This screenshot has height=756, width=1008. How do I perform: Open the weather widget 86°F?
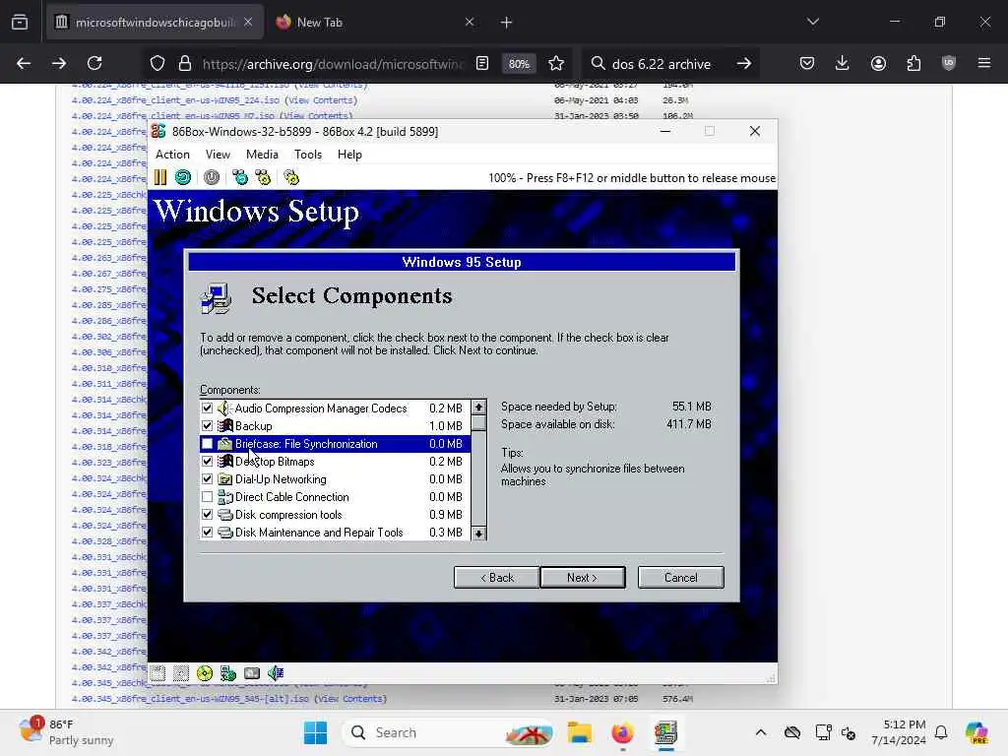click(66, 732)
